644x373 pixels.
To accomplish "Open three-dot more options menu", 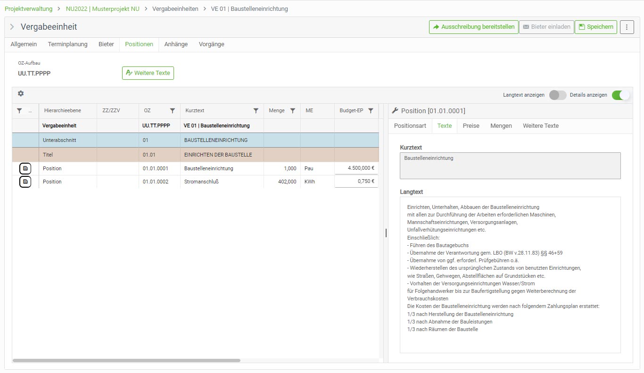I will click(627, 27).
